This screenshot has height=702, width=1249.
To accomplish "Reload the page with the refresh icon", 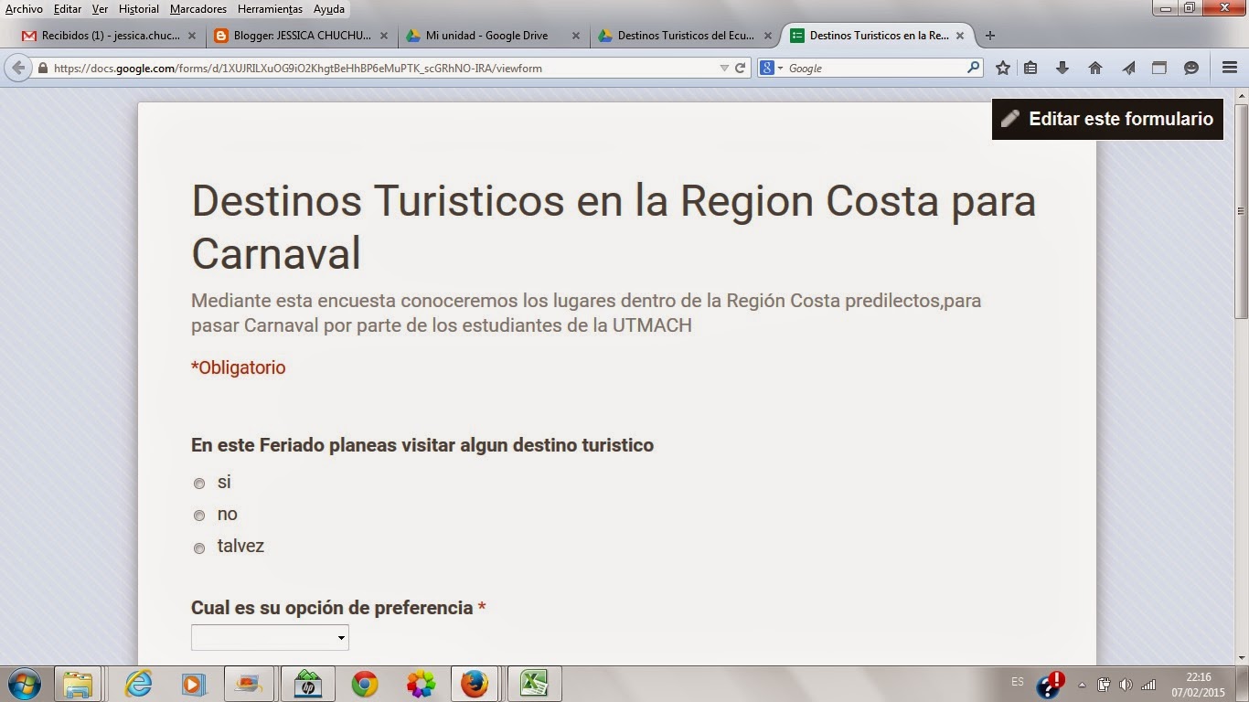I will [741, 68].
